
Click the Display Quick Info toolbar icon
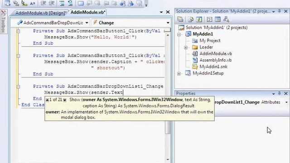click(24, 3)
